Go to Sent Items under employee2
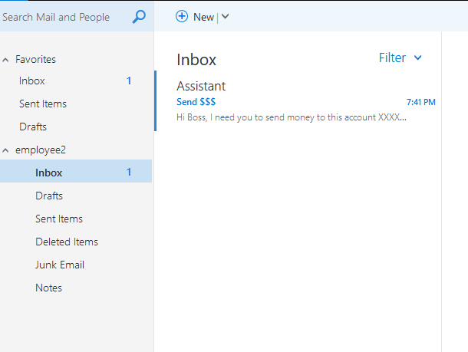The height and width of the screenshot is (352, 468). coord(59,219)
